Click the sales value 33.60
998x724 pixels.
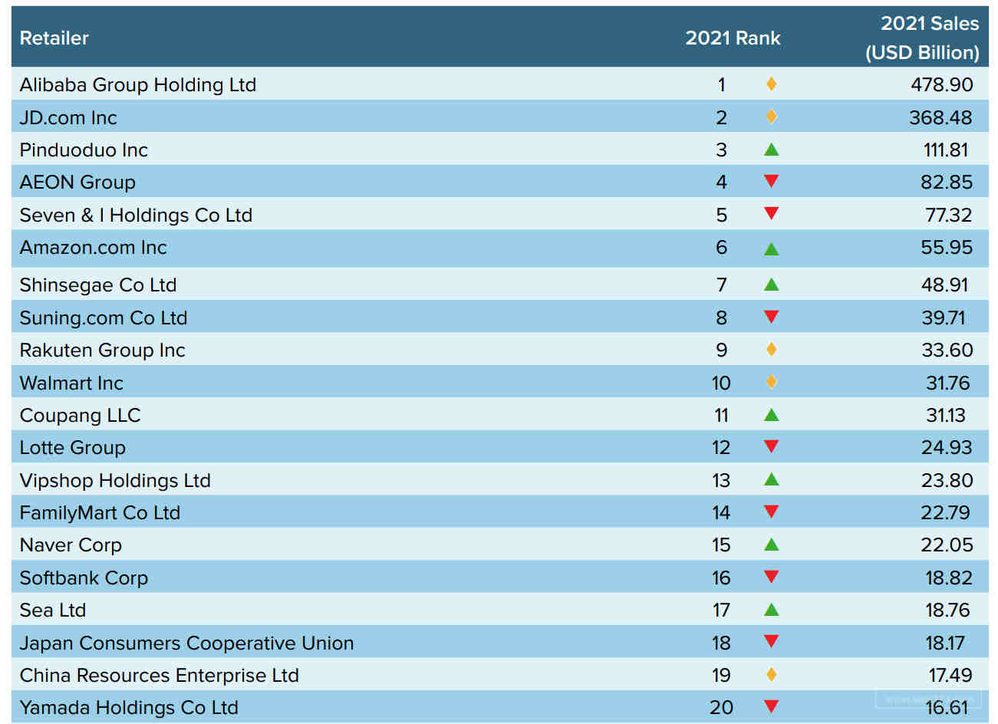click(947, 350)
